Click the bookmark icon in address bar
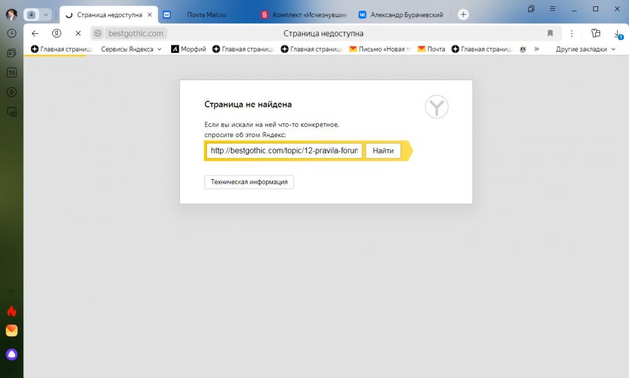The height and width of the screenshot is (378, 629). click(x=550, y=33)
